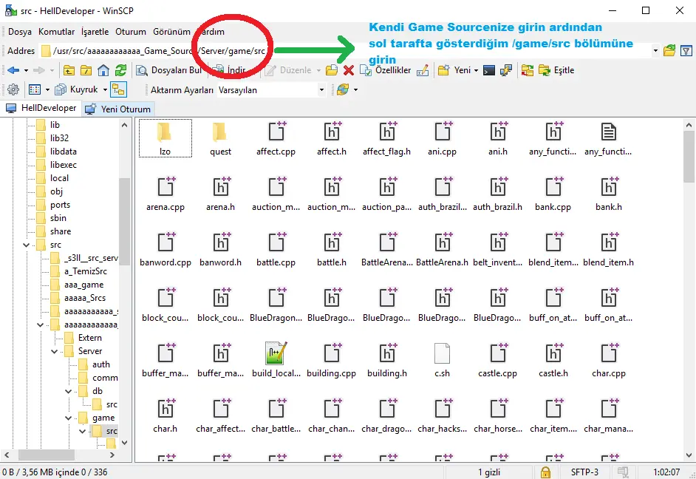This screenshot has width=696, height=479.
Task: Open the Yeni dropdown arrow
Action: click(477, 70)
